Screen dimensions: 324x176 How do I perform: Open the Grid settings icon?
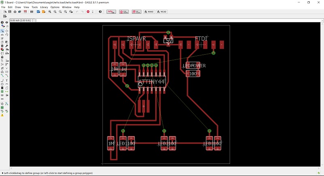(x=5, y=16)
